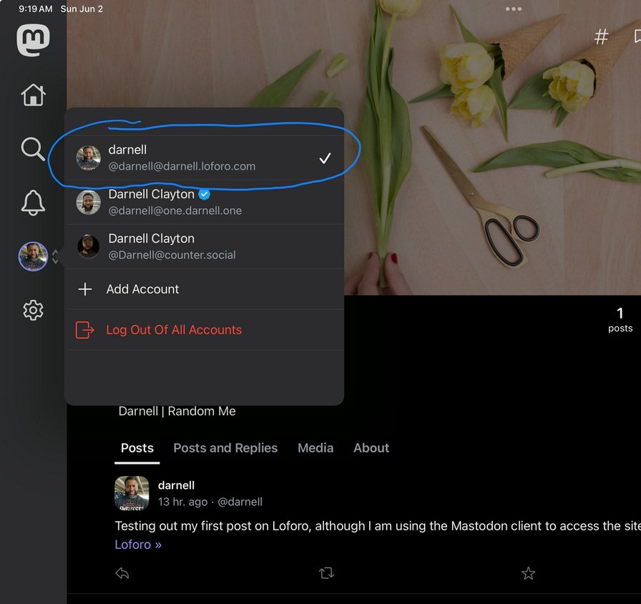
Task: Click the 13 hr. ago timestamp
Action: (182, 502)
